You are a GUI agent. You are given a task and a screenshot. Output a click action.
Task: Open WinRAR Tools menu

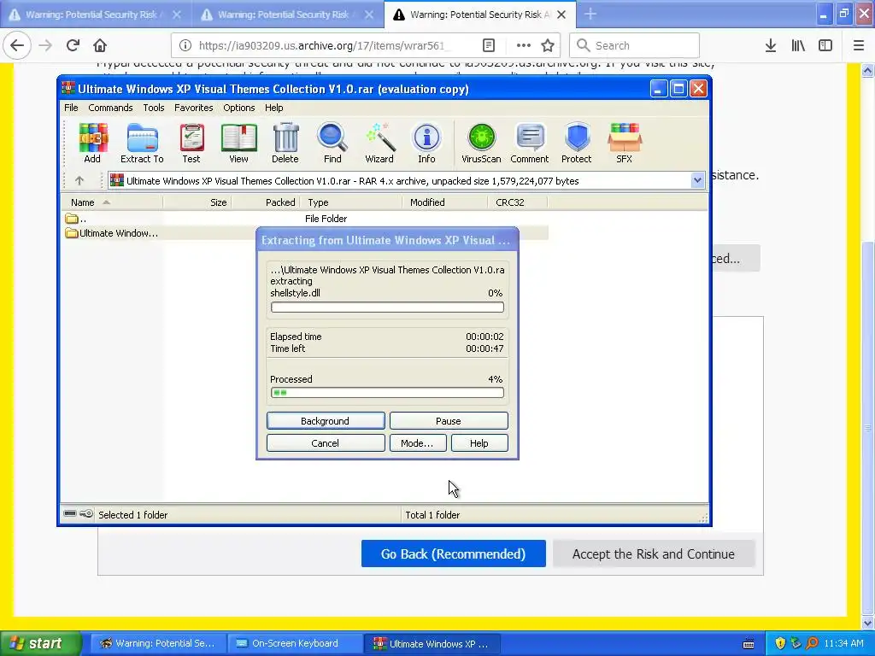154,108
